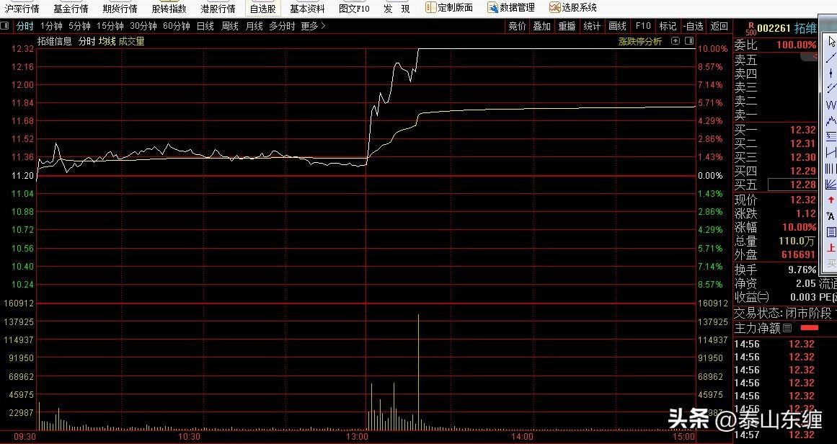
Task: Click the 竞价 button
Action: pyautogui.click(x=517, y=26)
